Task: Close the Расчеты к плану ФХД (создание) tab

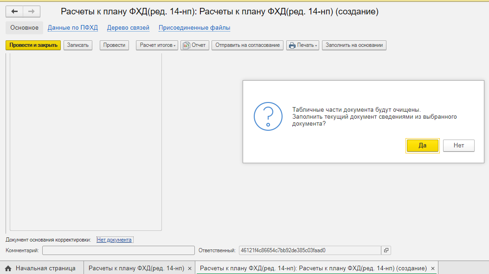Action: click(x=433, y=268)
